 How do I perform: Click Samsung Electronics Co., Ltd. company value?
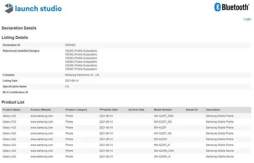[83, 75]
